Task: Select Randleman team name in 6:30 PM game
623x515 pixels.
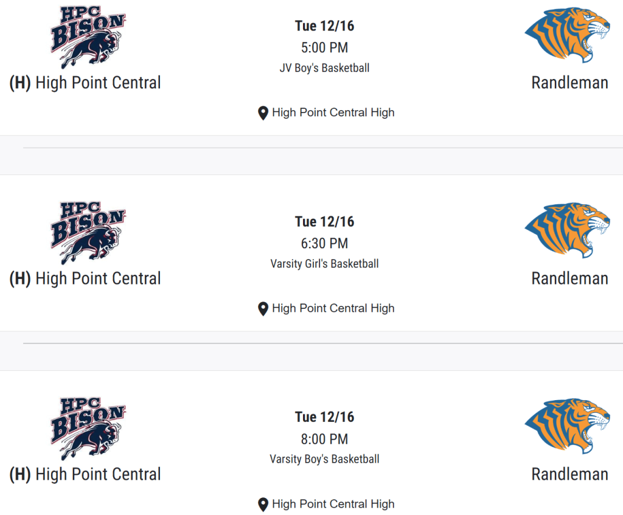Action: point(569,278)
